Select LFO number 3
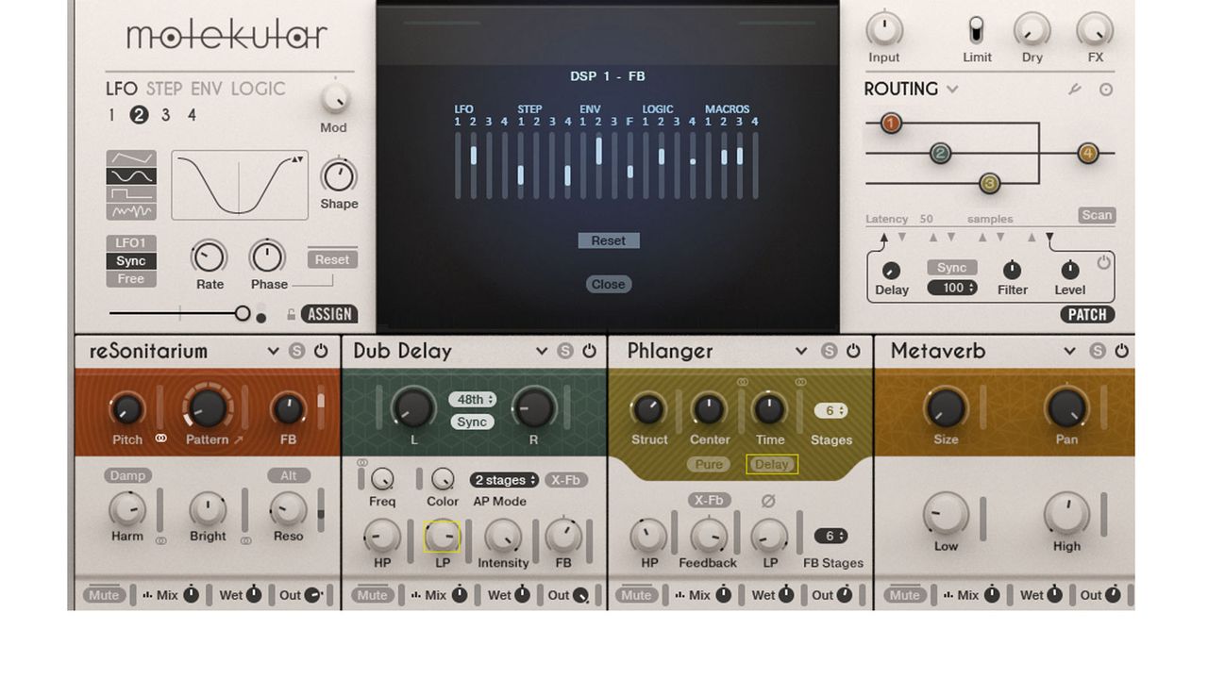 [x=165, y=115]
